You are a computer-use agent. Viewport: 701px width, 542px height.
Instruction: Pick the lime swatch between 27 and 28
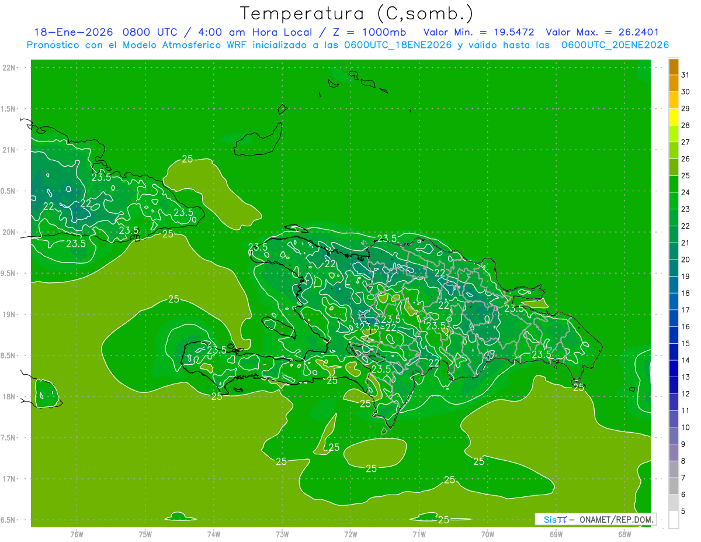(x=674, y=133)
